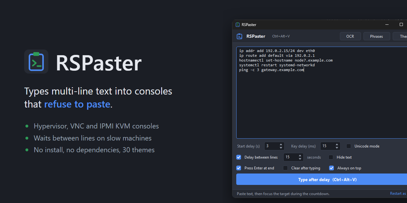
Task: Click the 'hostnamectl set-hostname node7.example.com' line
Action: pyautogui.click(x=286, y=60)
